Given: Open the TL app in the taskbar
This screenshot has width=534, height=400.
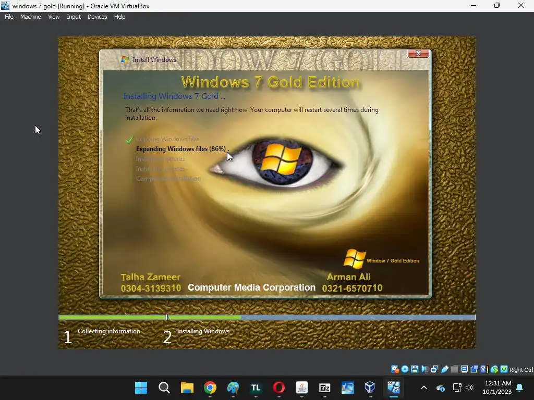Looking at the screenshot, I should coord(256,387).
